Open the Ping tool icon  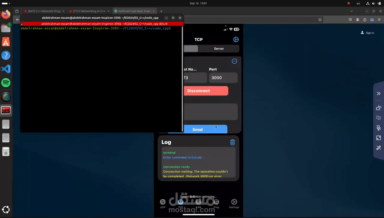click(x=216, y=202)
